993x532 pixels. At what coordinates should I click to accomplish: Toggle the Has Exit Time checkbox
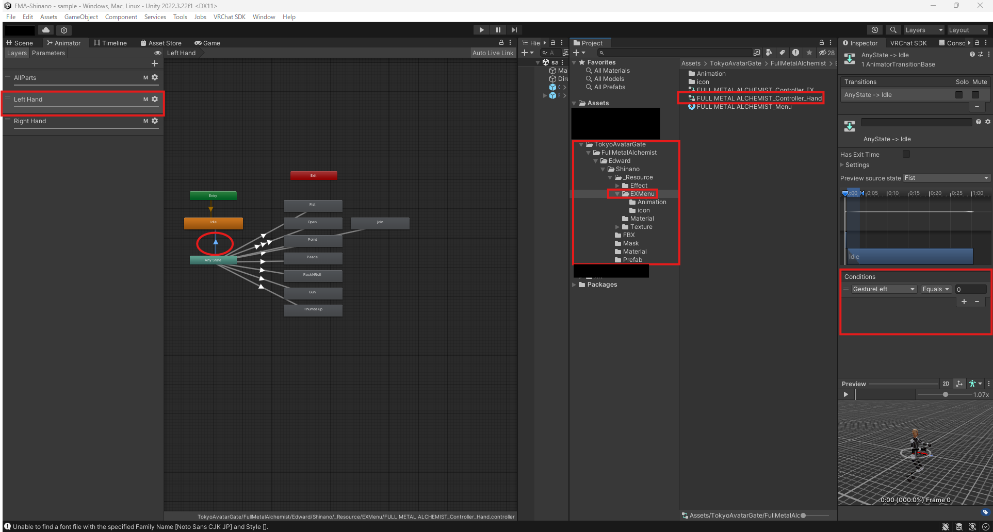[x=906, y=154]
